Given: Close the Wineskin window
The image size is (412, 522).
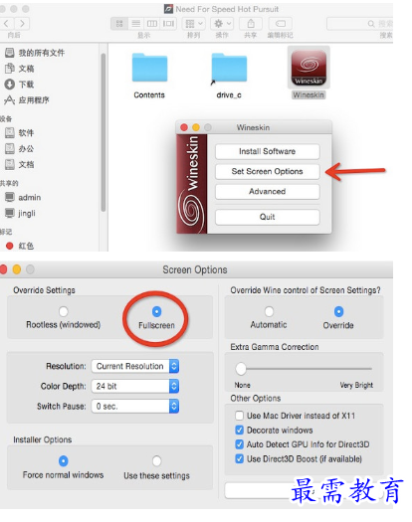Looking at the screenshot, I should pos(184,127).
